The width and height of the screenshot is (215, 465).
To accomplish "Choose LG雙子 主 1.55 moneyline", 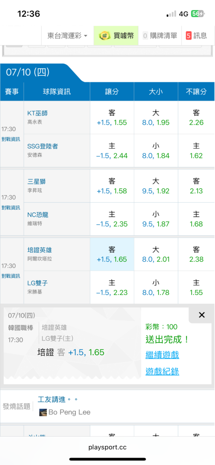I will point(196,287).
